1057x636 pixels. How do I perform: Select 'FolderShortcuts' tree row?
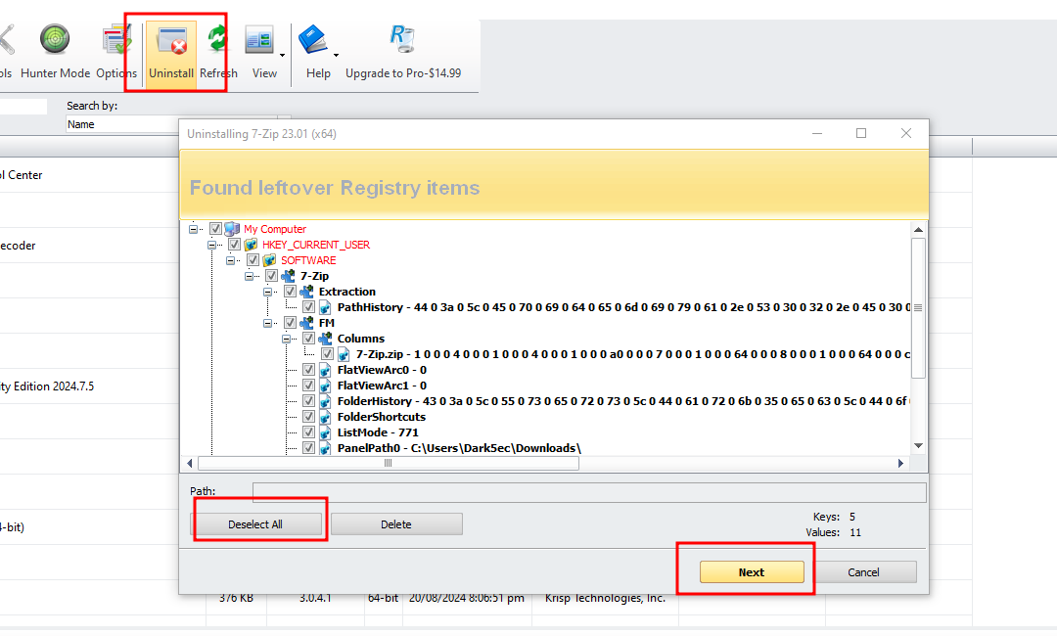tap(382, 417)
